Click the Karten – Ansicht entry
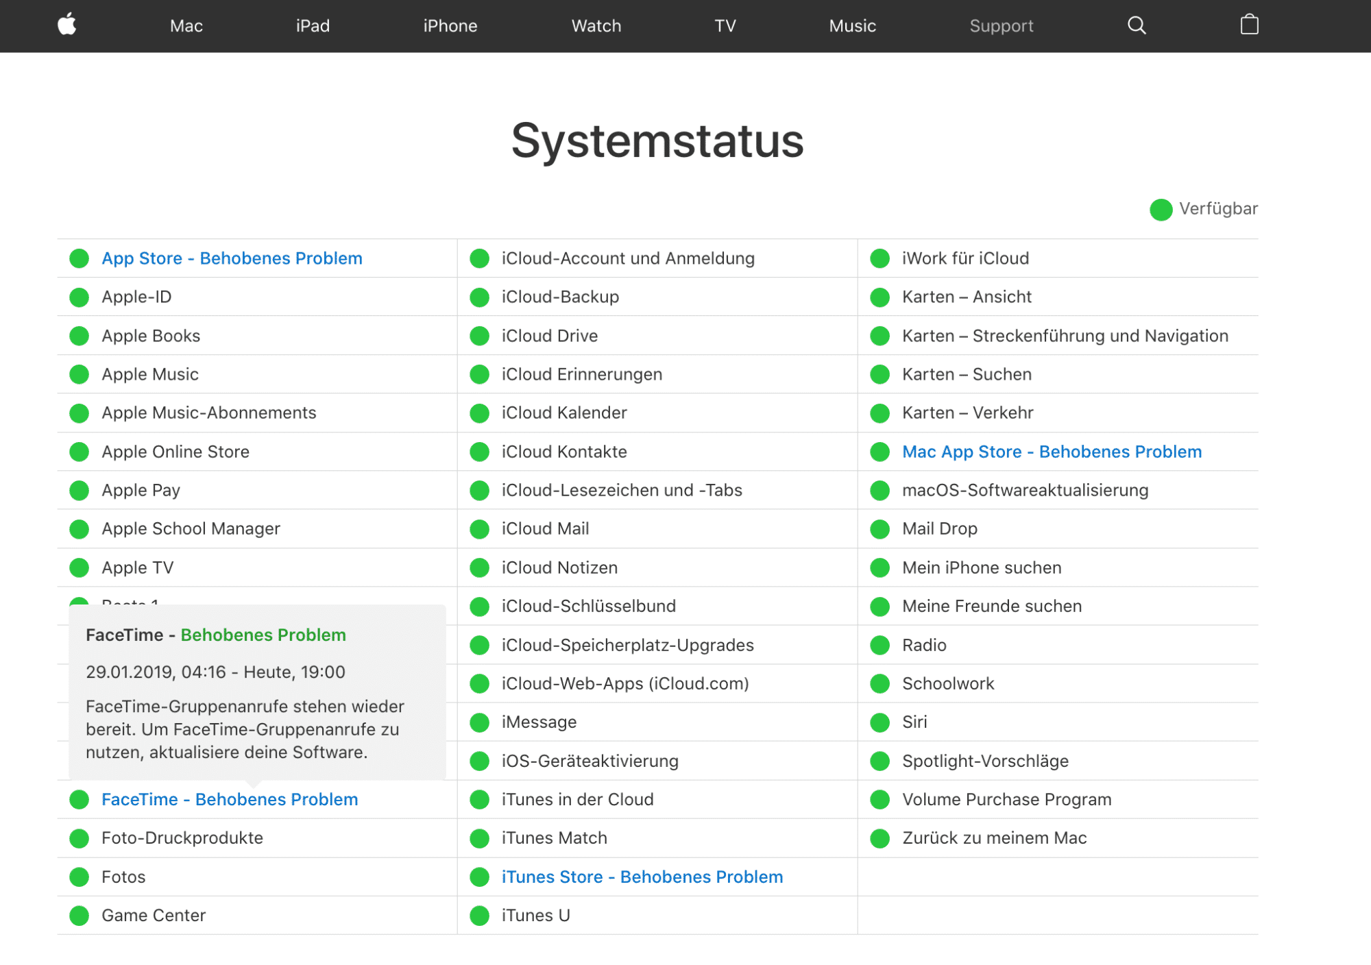The image size is (1371, 965). tap(967, 297)
